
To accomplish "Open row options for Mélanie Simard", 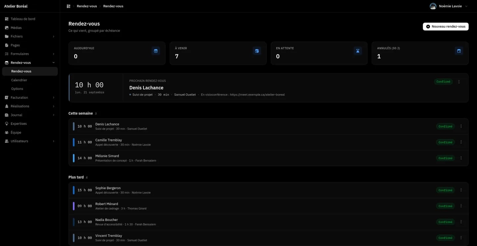I will coord(461,158).
